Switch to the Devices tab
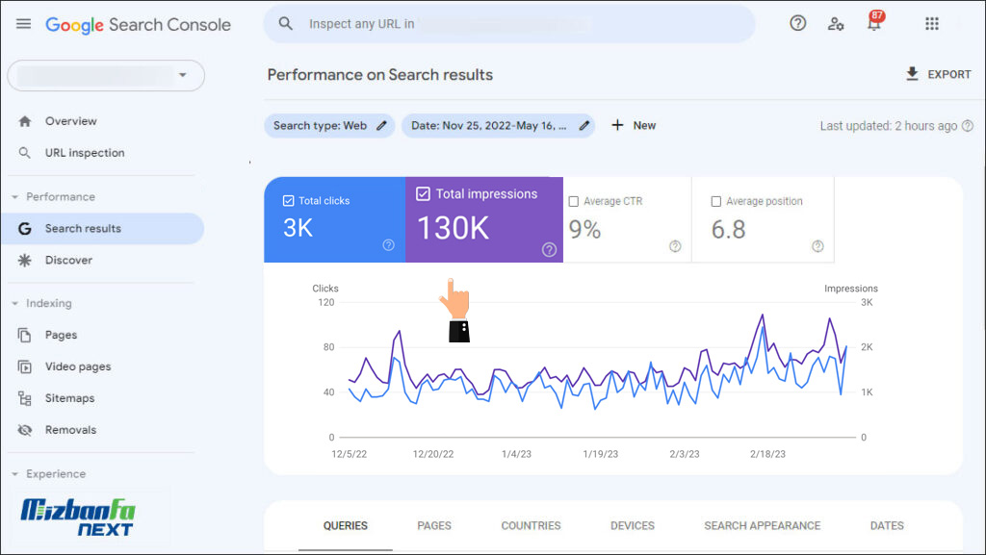The image size is (986, 555). [632, 526]
